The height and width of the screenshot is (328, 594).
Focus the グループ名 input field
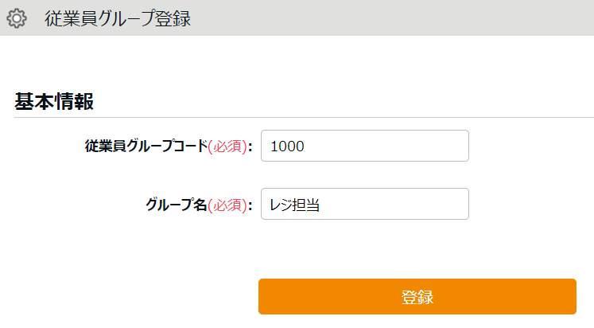(x=364, y=204)
